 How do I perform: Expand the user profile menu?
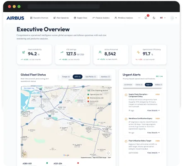174,18
